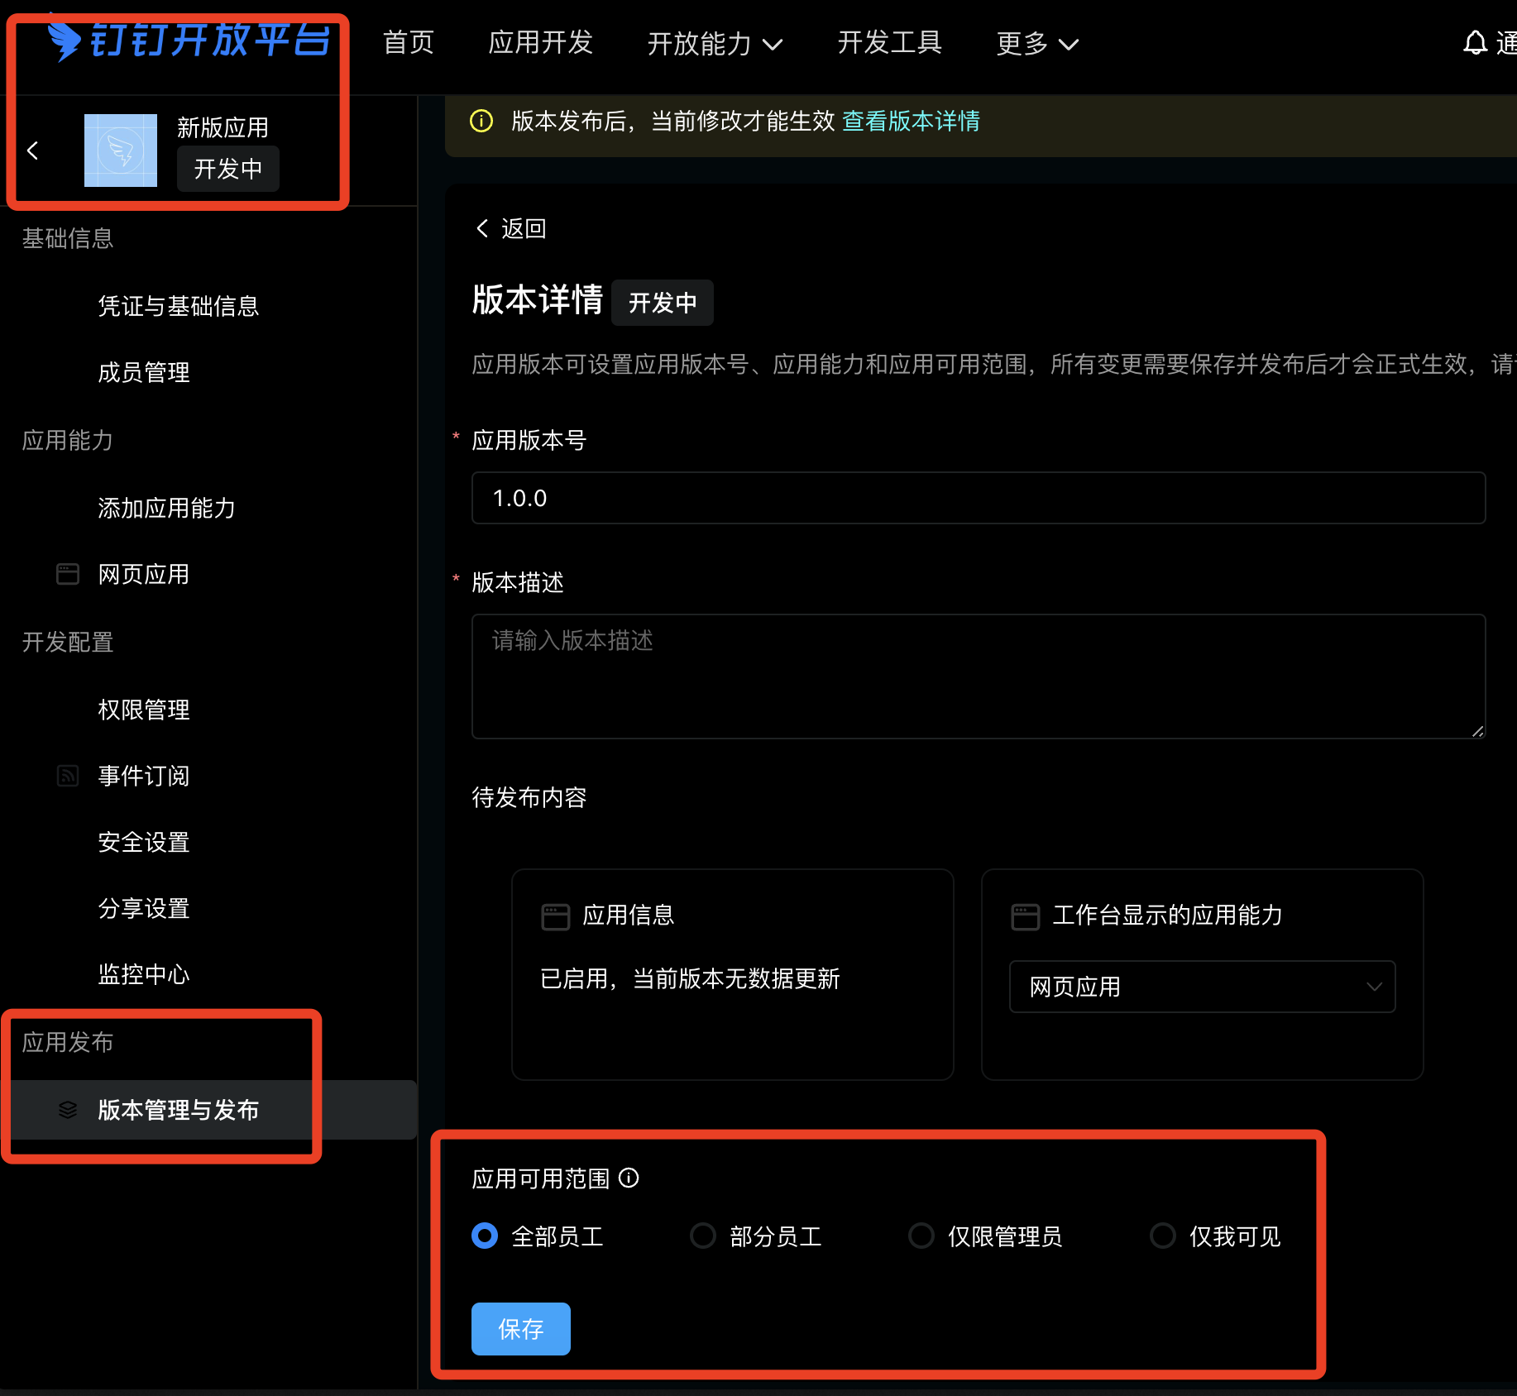The height and width of the screenshot is (1396, 1517).
Task: Click the 待发布内容 label
Action: pos(529,797)
